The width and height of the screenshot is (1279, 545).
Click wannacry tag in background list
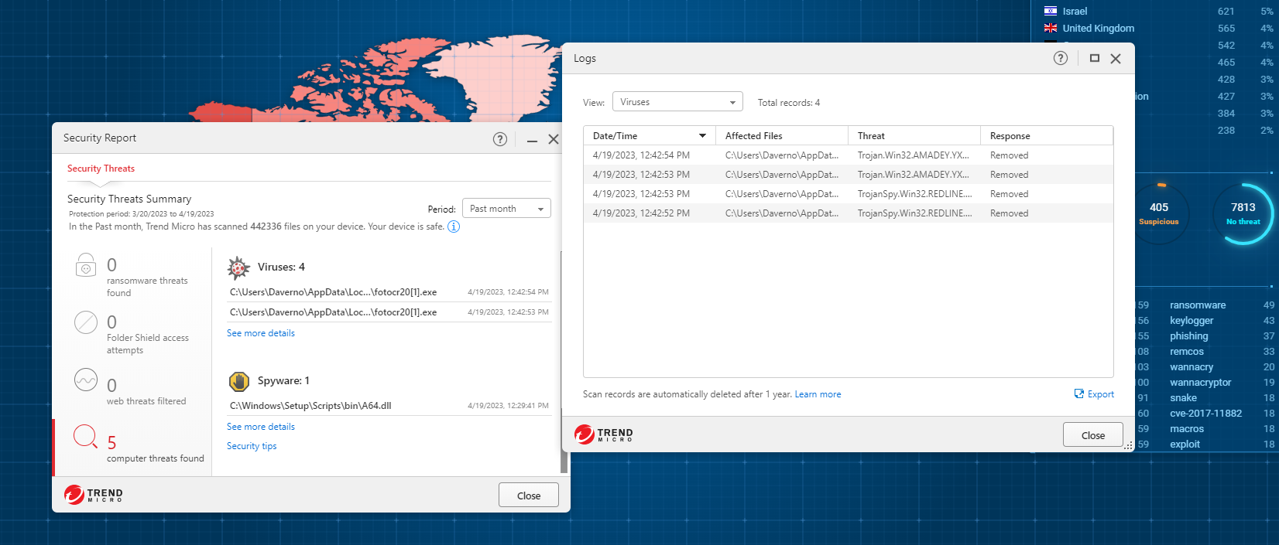coord(1192,367)
